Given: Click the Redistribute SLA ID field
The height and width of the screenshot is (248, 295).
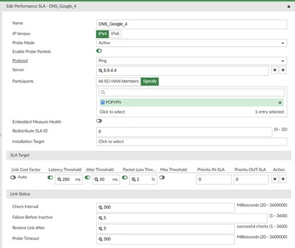Looking at the screenshot, I should tap(184, 132).
